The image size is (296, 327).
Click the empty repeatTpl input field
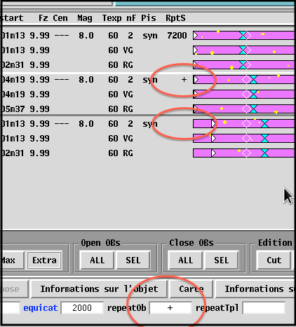[x=264, y=308]
